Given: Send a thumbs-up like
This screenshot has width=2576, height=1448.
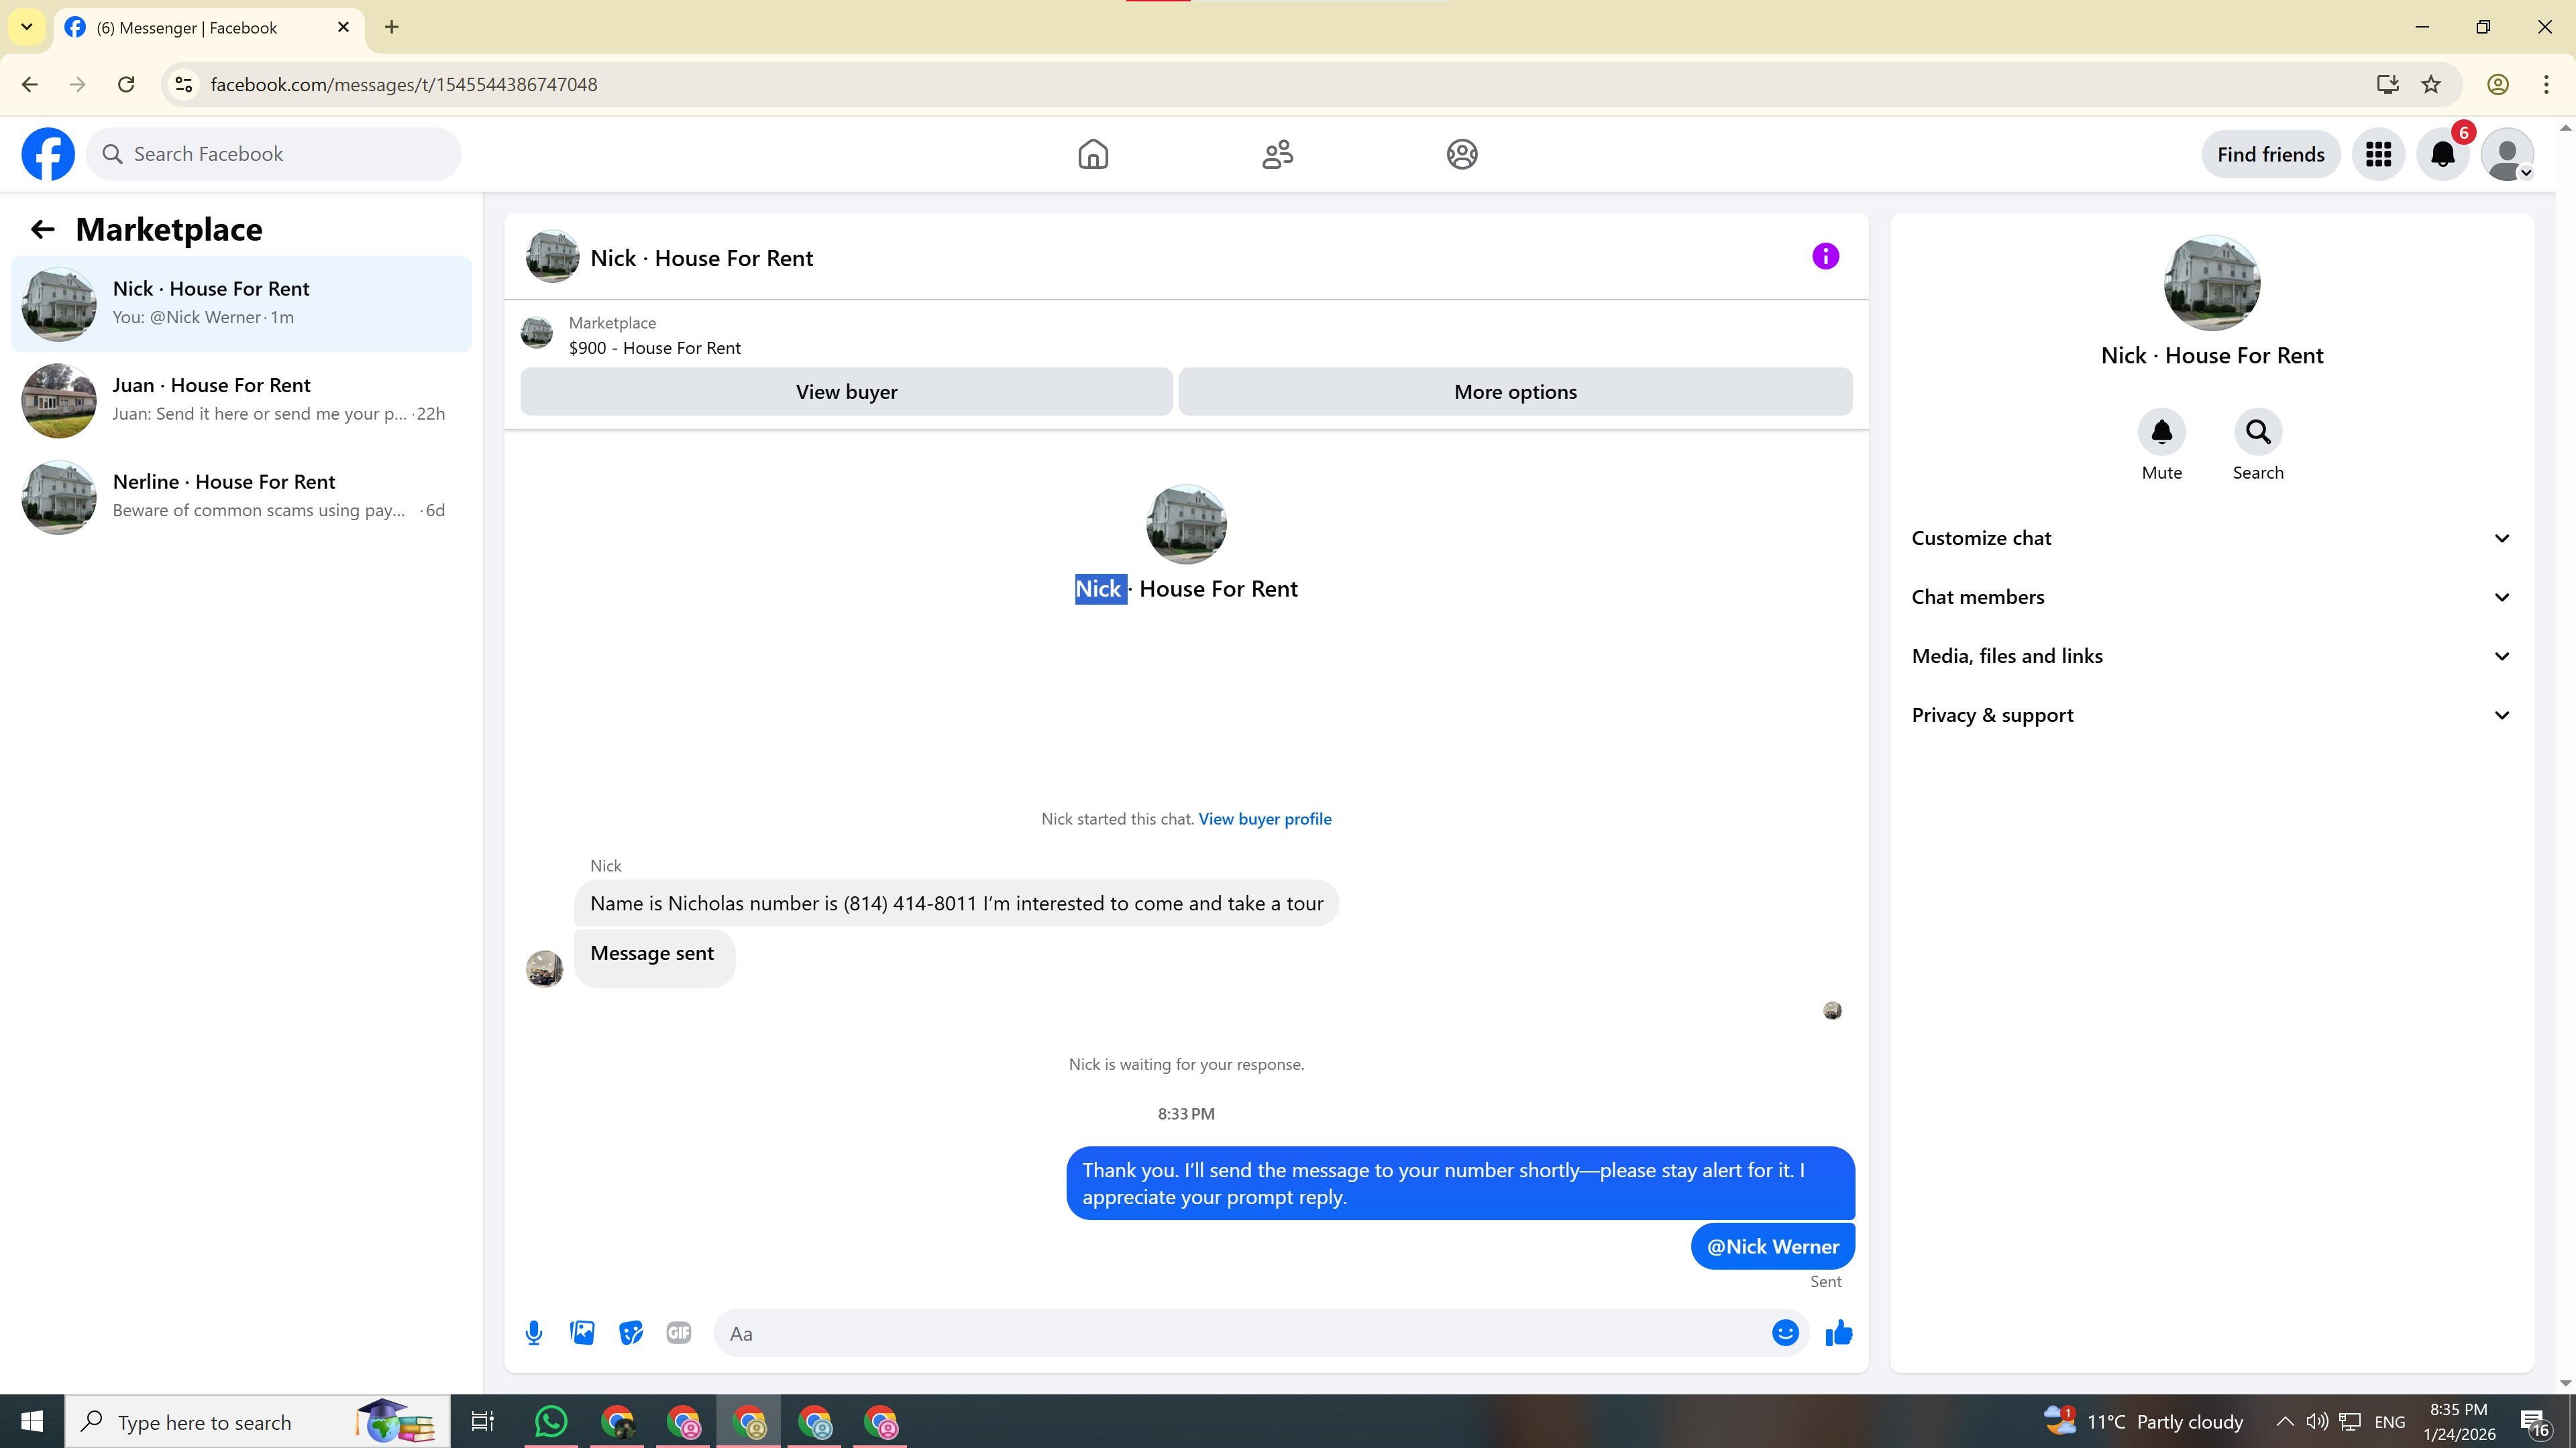Looking at the screenshot, I should point(1839,1333).
